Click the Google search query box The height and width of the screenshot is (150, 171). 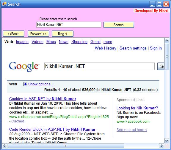coord(99,66)
